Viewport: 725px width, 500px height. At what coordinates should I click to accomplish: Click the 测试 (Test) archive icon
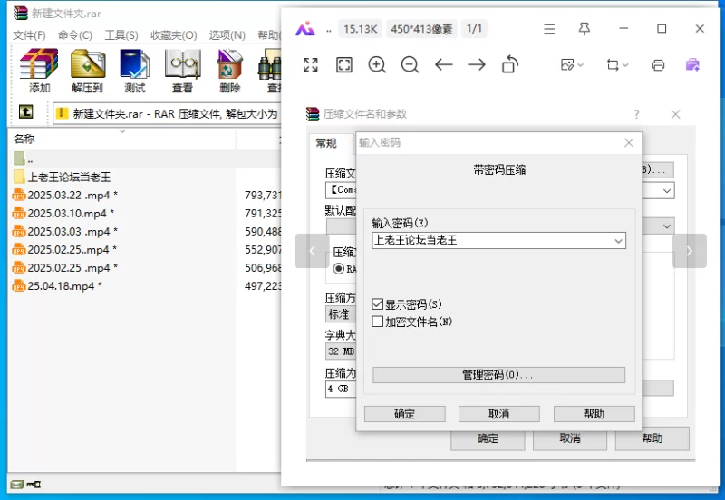coord(134,71)
